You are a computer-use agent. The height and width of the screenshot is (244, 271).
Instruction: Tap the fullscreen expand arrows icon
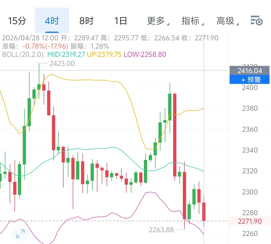pos(20,234)
